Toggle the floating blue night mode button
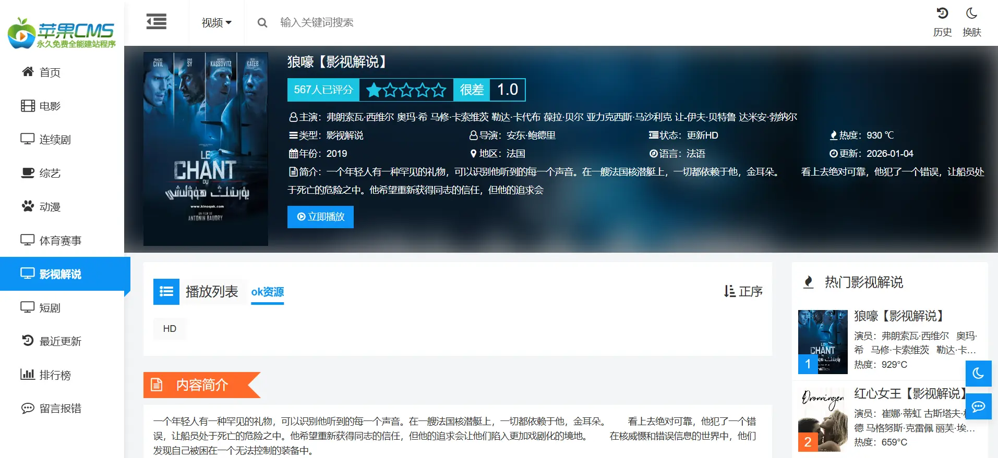Image resolution: width=998 pixels, height=458 pixels. click(x=979, y=374)
